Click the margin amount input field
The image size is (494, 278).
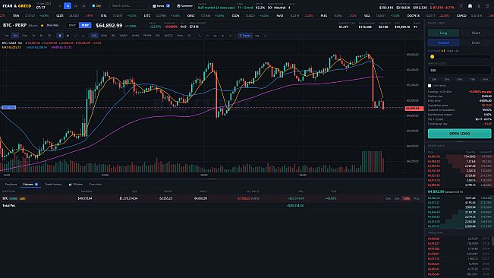click(x=459, y=71)
